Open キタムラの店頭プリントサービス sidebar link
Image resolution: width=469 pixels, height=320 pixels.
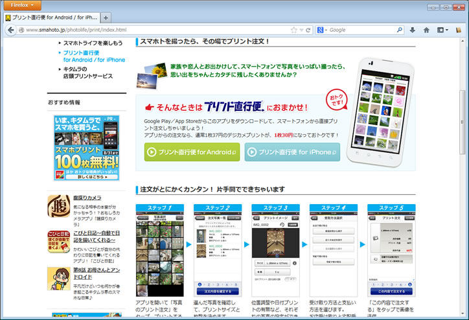click(88, 73)
